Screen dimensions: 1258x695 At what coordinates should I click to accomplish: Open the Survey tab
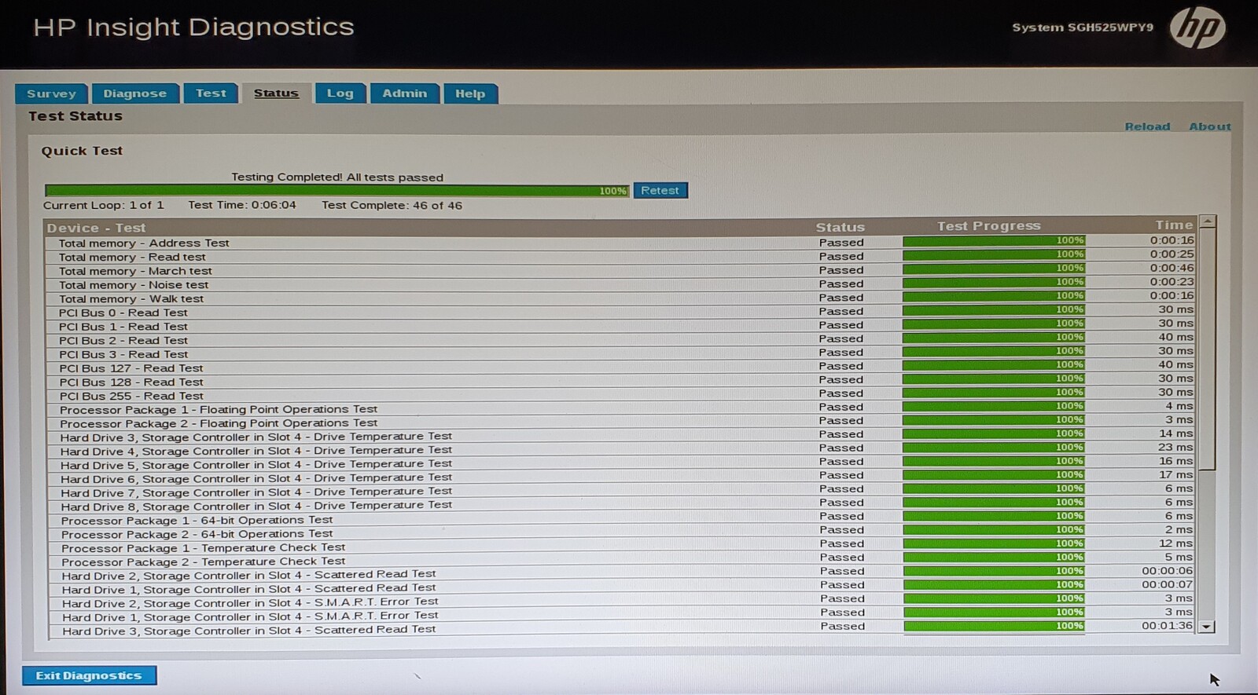51,93
